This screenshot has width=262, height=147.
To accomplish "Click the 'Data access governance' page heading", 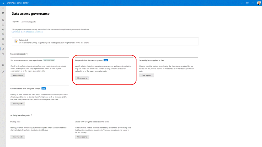I will click(31, 14).
